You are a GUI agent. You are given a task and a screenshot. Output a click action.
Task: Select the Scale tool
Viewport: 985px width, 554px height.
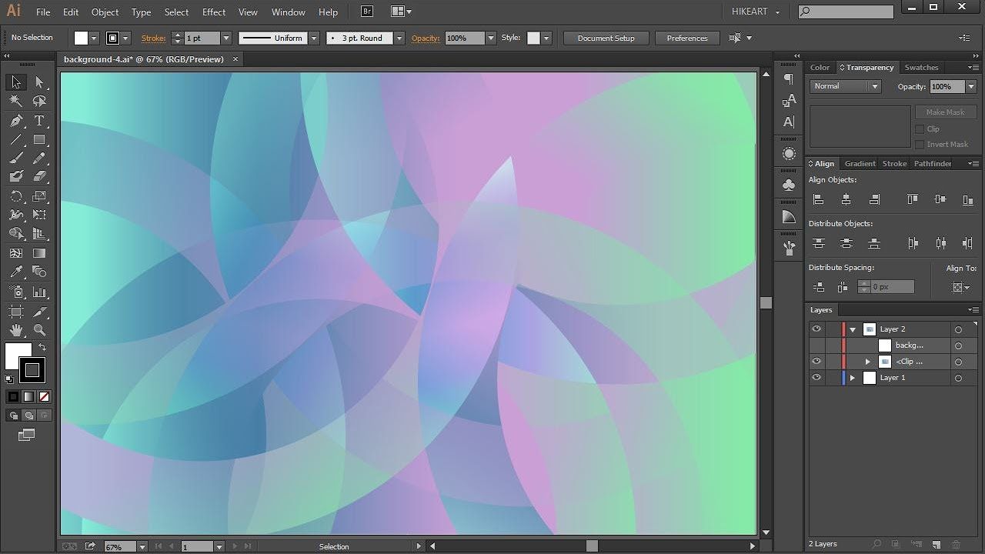coord(39,196)
